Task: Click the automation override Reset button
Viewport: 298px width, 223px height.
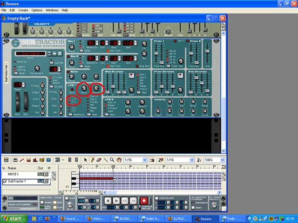Action: point(193,208)
